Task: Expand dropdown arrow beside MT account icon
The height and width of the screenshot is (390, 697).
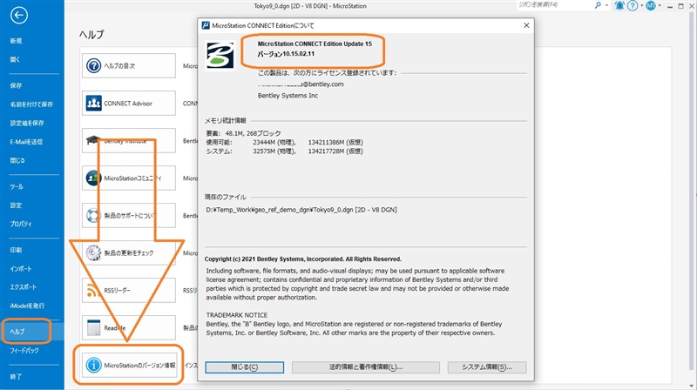Action: tap(660, 5)
